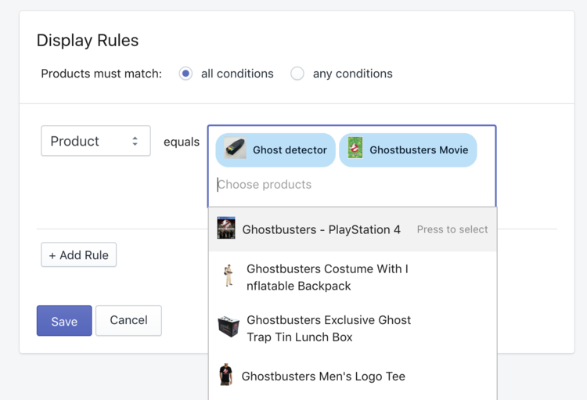The width and height of the screenshot is (587, 400).
Task: Click the Ghost Trap lunch box thumbnail
Action: point(229,327)
